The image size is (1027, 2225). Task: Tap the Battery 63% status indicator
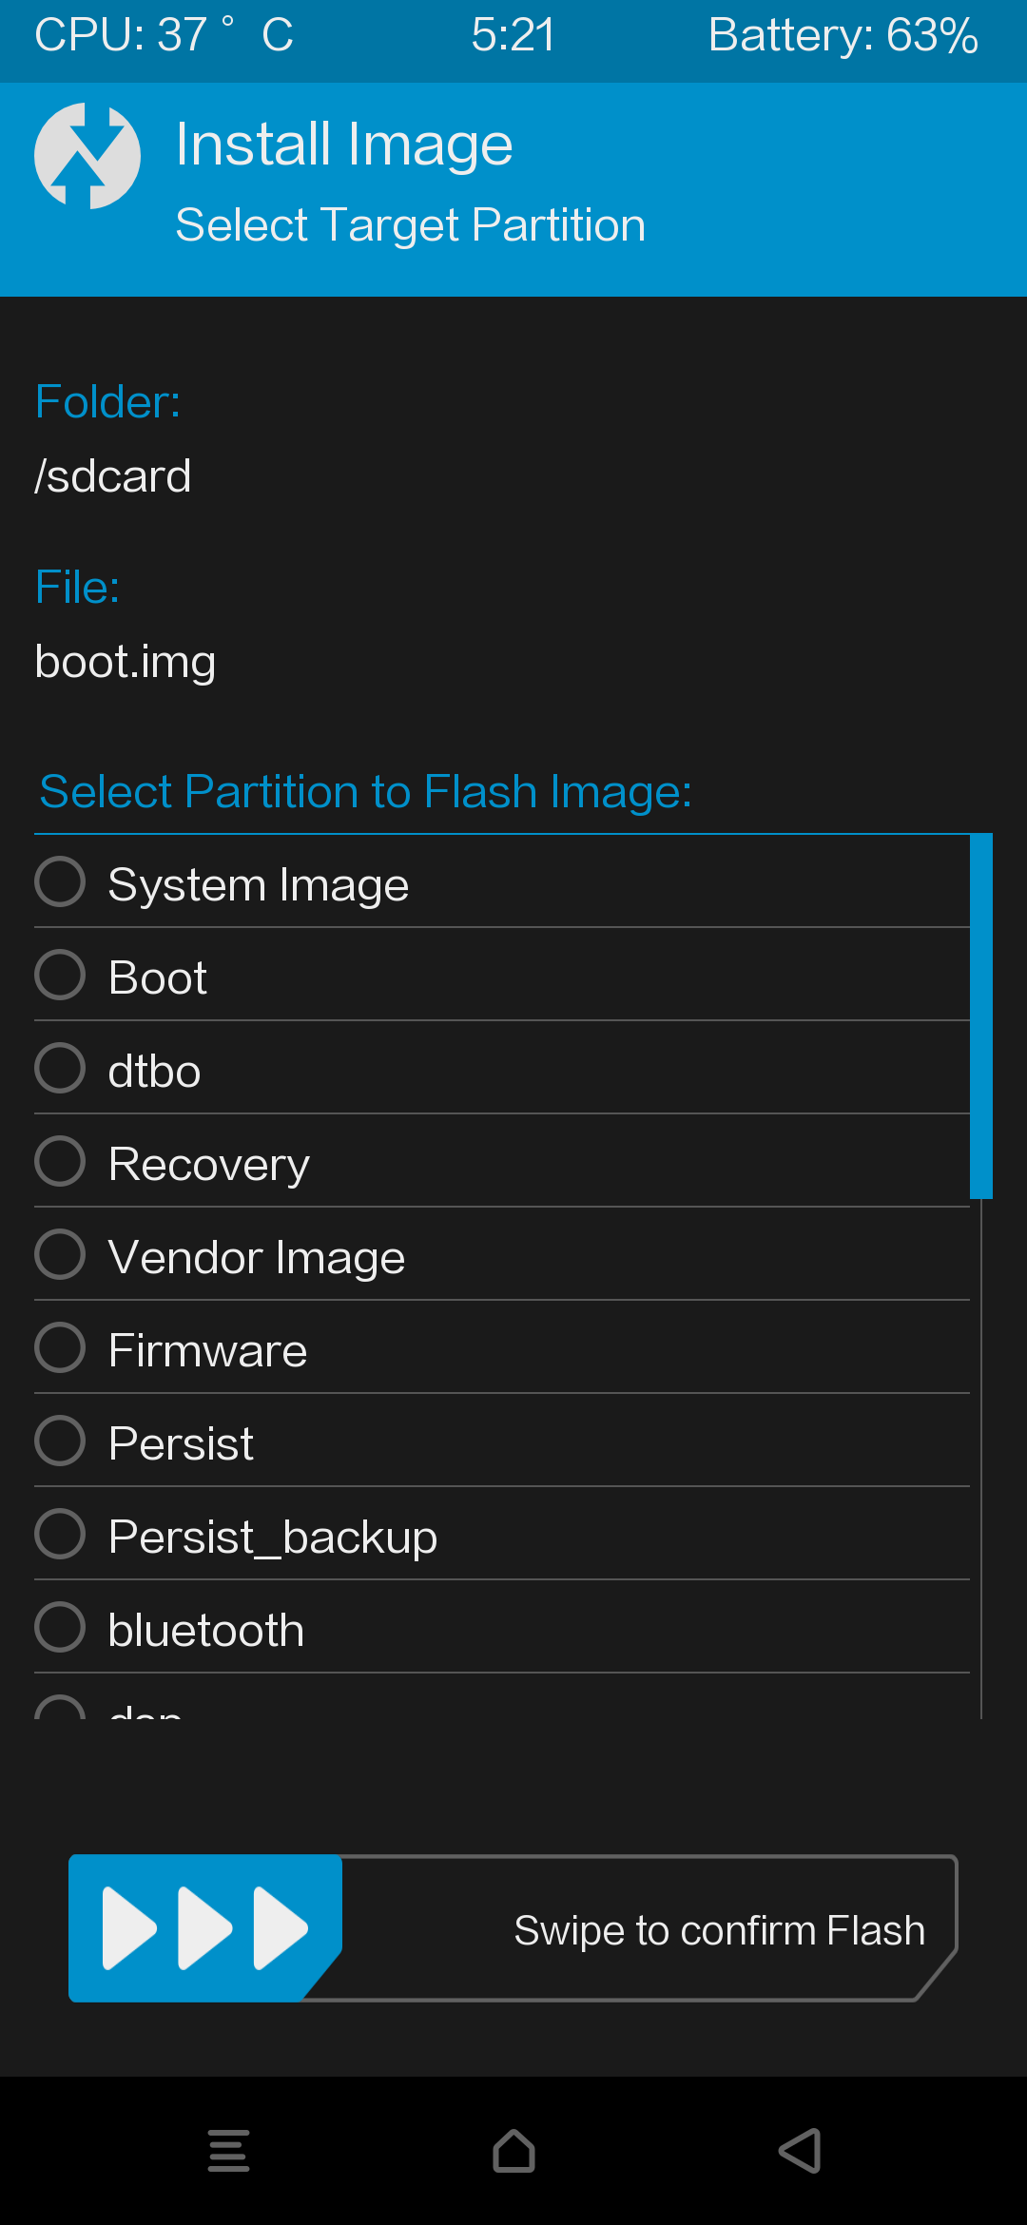(843, 35)
